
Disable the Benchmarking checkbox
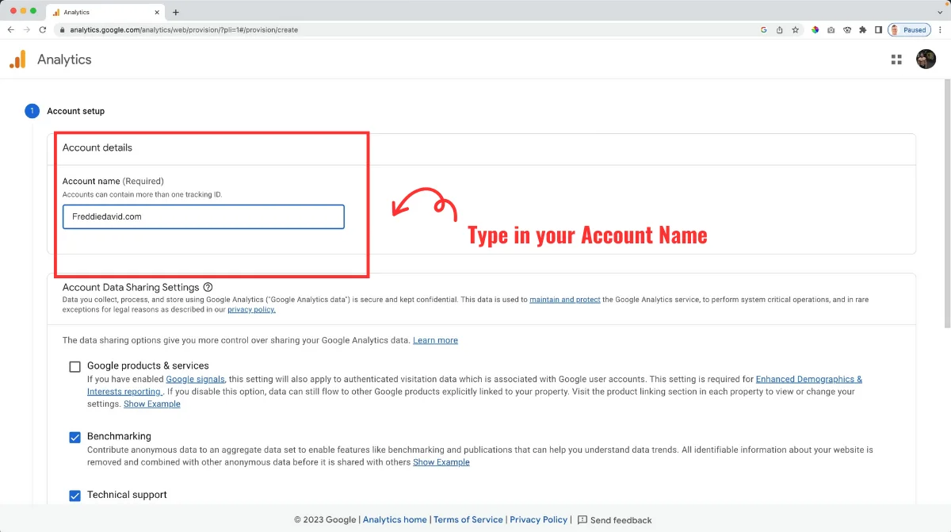[74, 437]
